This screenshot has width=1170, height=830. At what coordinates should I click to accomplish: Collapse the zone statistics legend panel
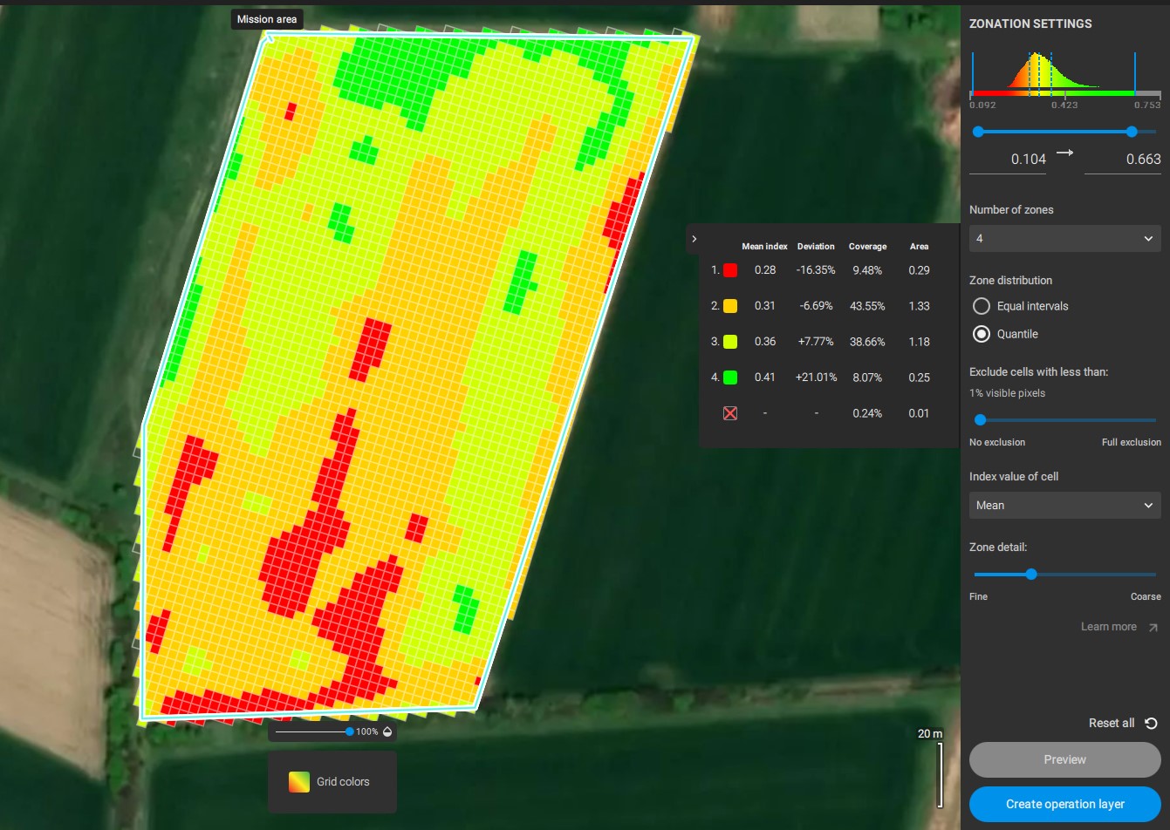click(x=694, y=239)
